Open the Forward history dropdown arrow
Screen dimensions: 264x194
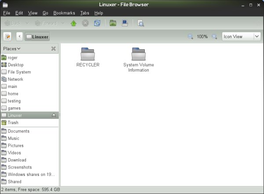pos(63,23)
